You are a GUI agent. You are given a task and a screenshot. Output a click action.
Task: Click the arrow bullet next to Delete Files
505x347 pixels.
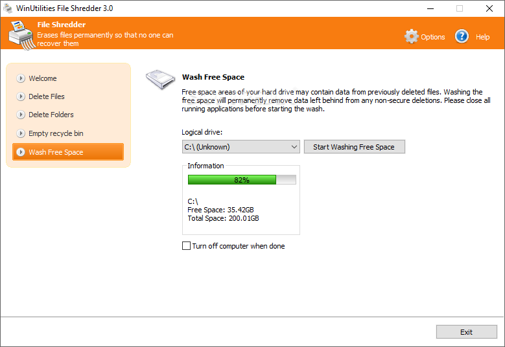click(21, 96)
